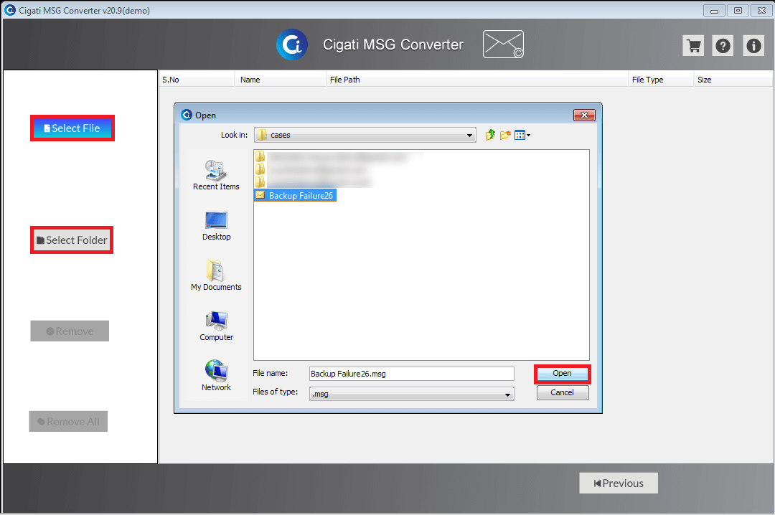This screenshot has width=775, height=515.
Task: Go to Desktop location
Action: (x=216, y=226)
